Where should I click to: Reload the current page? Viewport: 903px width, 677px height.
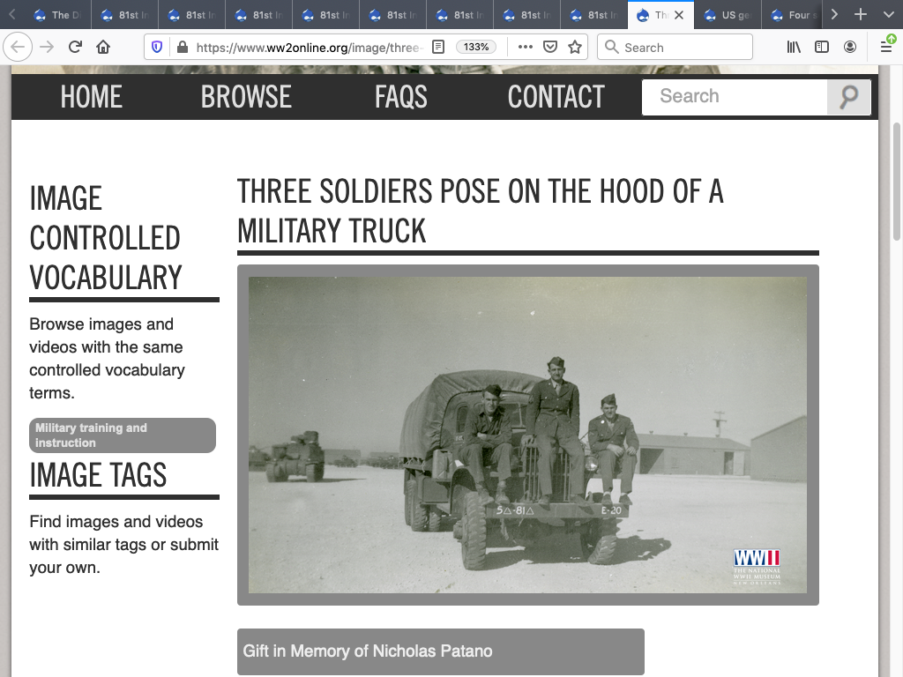[76, 48]
